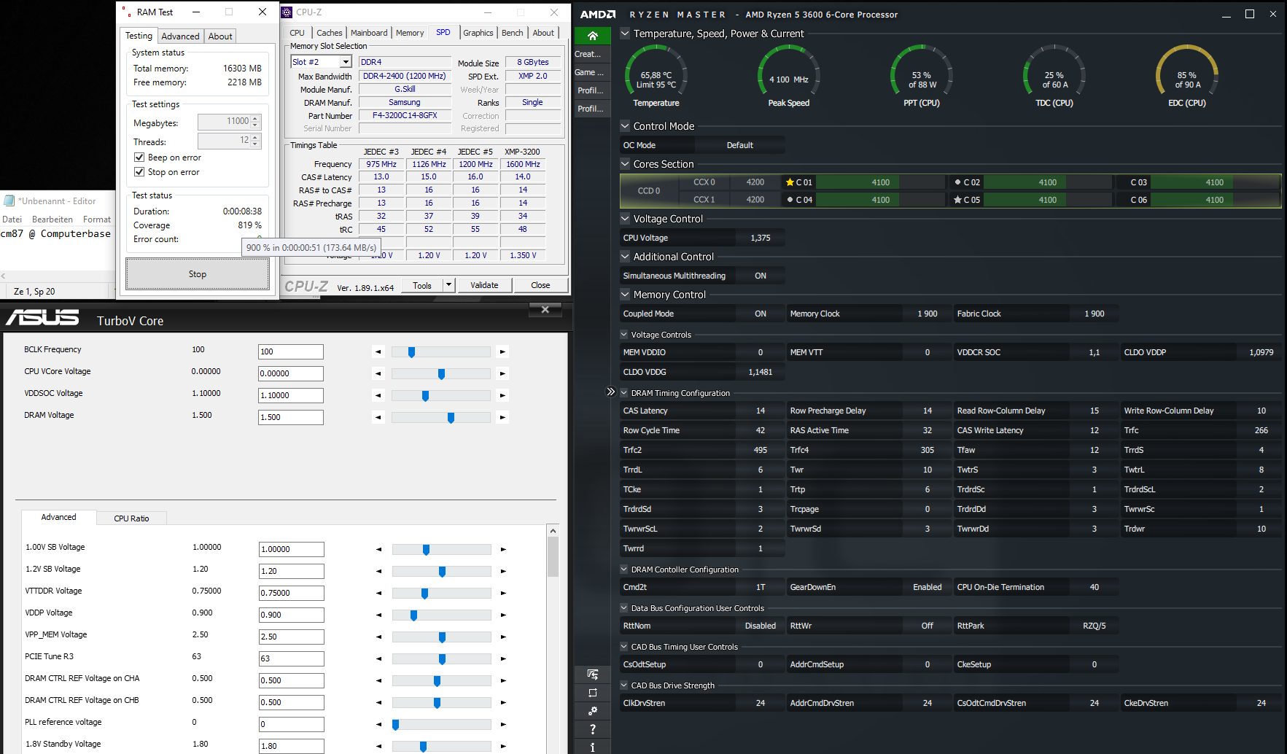Open the RAM Test About tab
The height and width of the screenshot is (754, 1287).
click(x=220, y=36)
